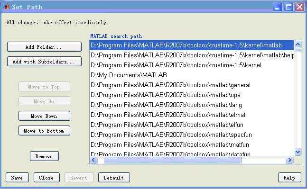Screen dimensions: 307x189
Task: Close the Set Path dialog via Close button
Action: pos(47,178)
